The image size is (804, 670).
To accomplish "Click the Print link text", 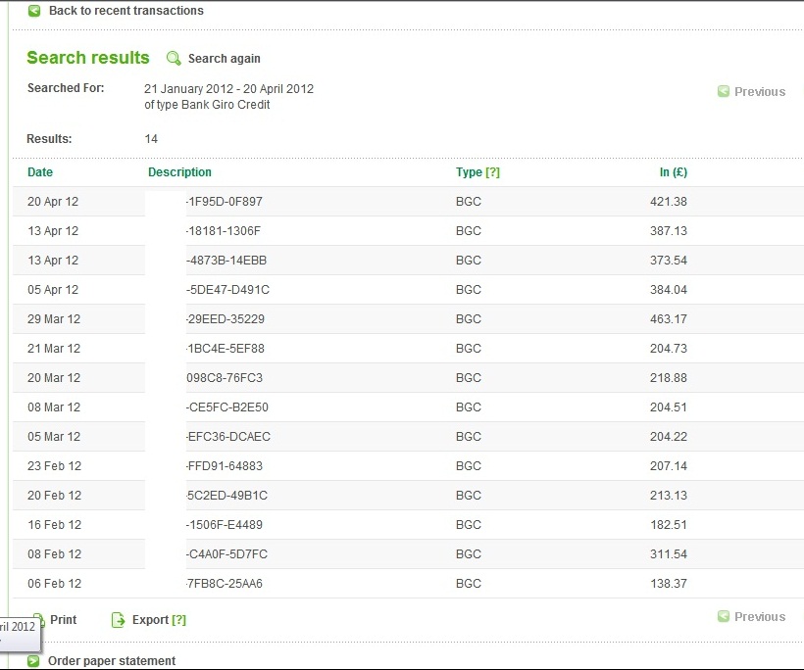I will point(63,620).
